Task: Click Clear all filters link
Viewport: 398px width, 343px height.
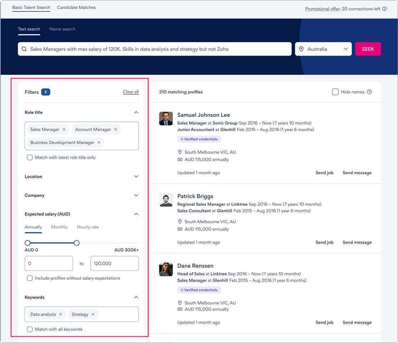Action: click(131, 92)
